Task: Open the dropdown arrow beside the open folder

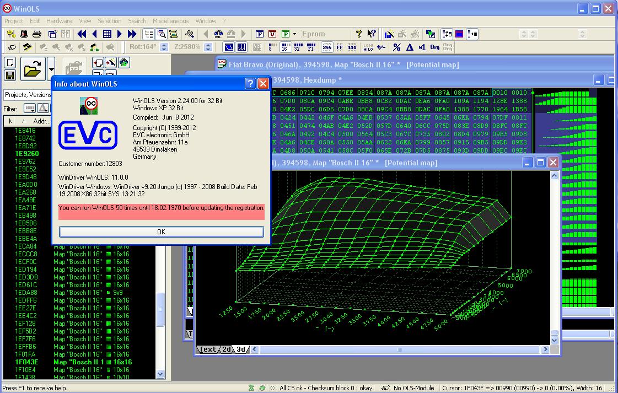Action: tap(51, 68)
